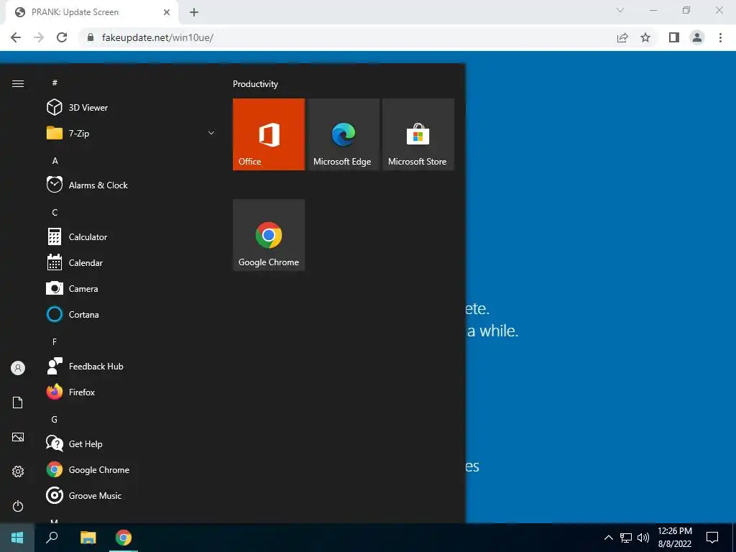This screenshot has height=552, width=736.
Task: Open Chrome's three-dot menu
Action: pyautogui.click(x=720, y=37)
